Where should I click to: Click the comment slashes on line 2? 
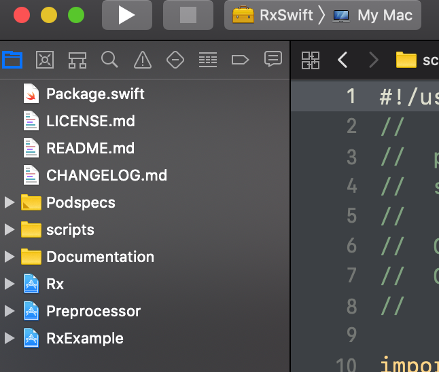(x=393, y=126)
